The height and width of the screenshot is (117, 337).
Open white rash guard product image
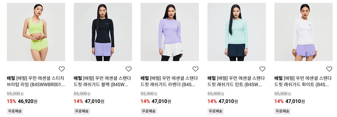coord(303,32)
